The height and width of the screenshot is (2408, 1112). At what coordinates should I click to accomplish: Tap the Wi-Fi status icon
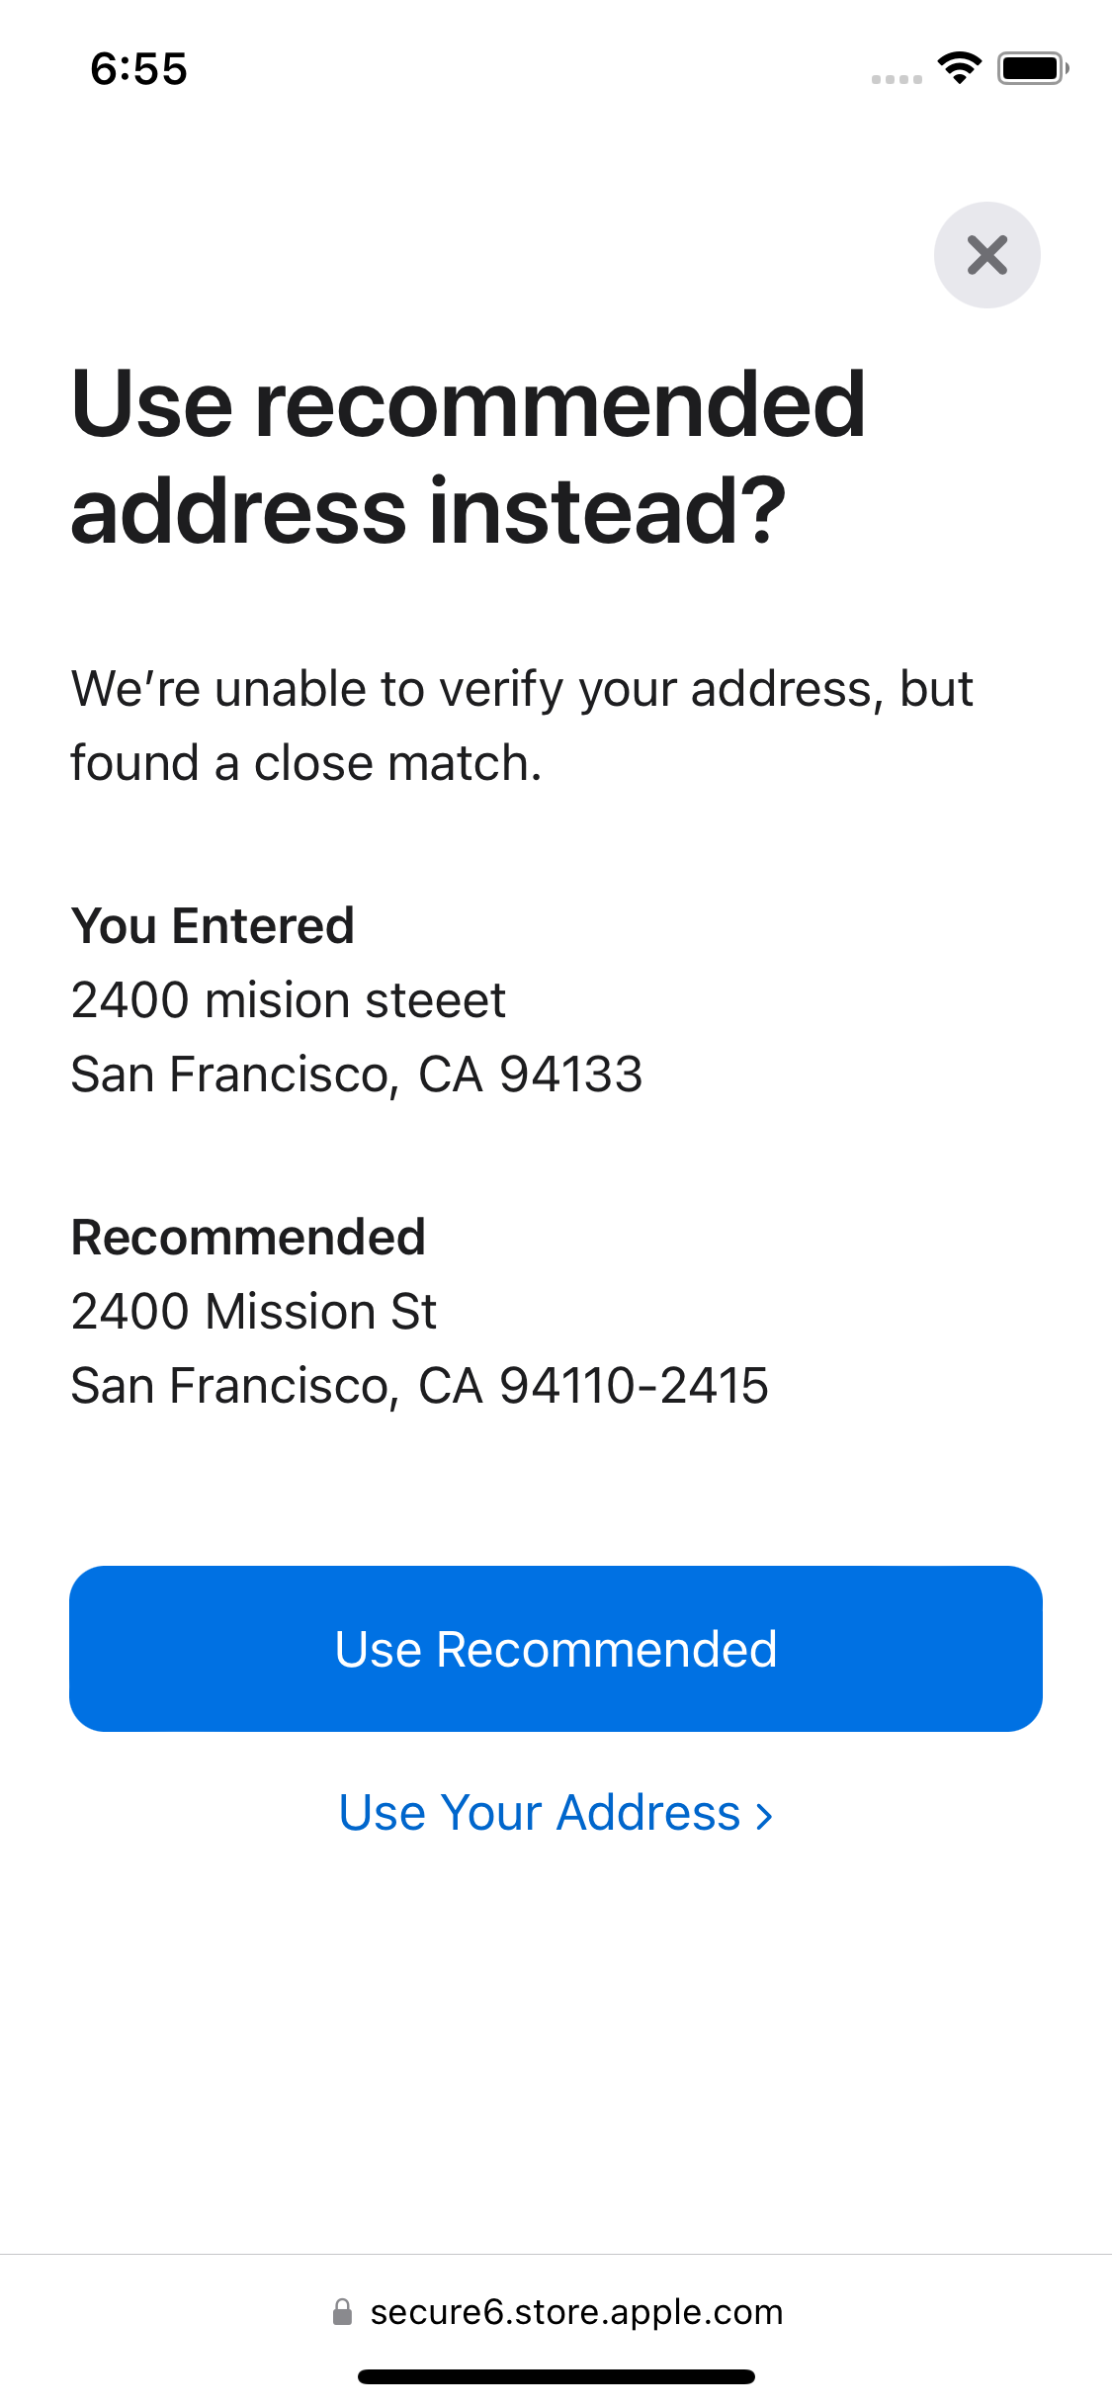[x=959, y=68]
